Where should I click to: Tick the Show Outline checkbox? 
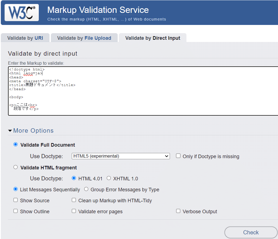(16, 211)
